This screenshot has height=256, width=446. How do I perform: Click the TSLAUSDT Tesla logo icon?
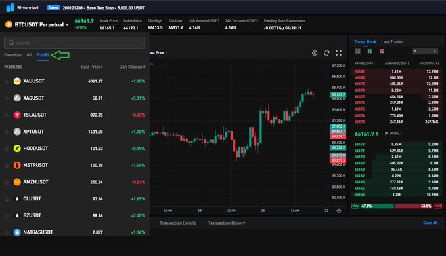[17, 115]
